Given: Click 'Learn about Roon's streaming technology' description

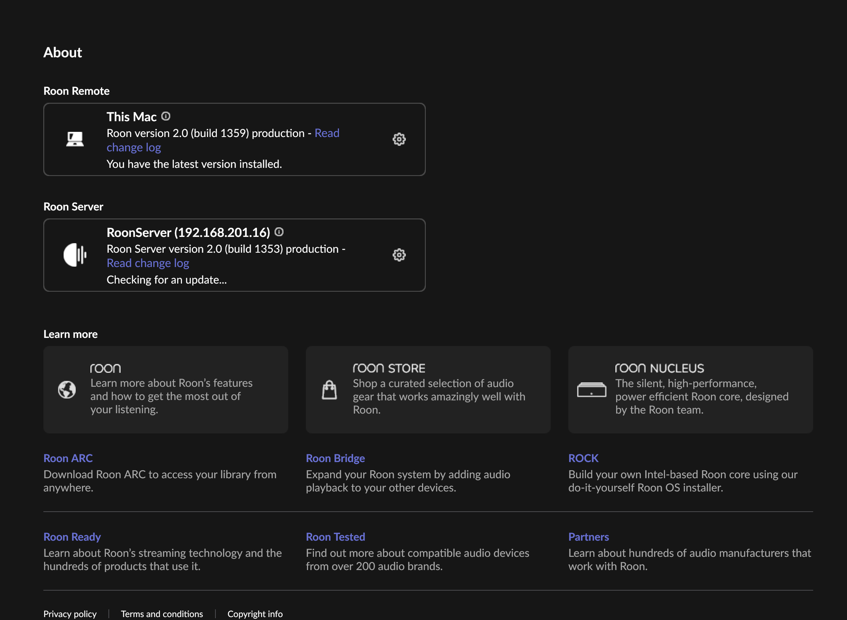Looking at the screenshot, I should [x=162, y=559].
